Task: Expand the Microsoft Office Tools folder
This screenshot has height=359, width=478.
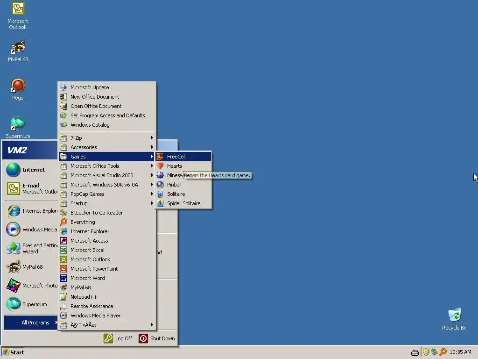Action: click(107, 166)
